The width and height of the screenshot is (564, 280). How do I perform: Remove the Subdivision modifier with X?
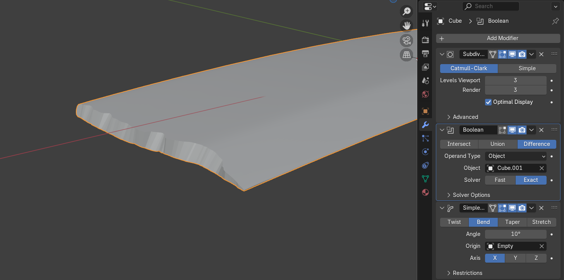click(542, 54)
